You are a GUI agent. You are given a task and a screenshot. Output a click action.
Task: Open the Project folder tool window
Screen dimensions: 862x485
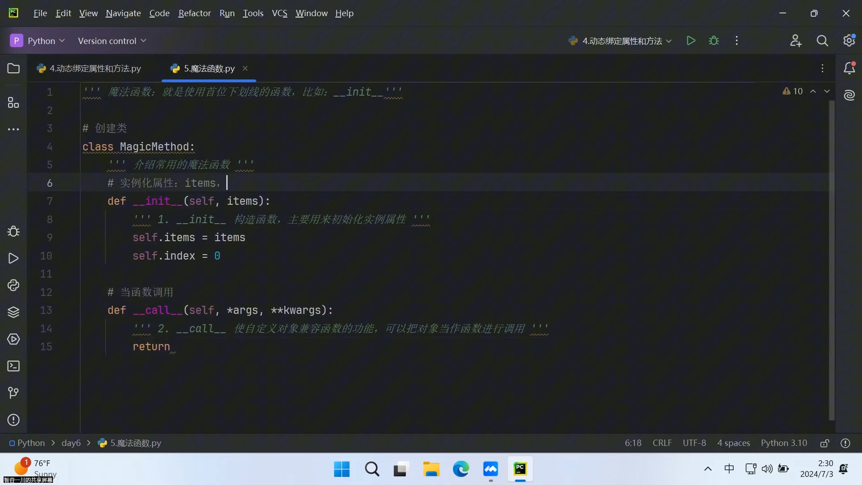13,68
